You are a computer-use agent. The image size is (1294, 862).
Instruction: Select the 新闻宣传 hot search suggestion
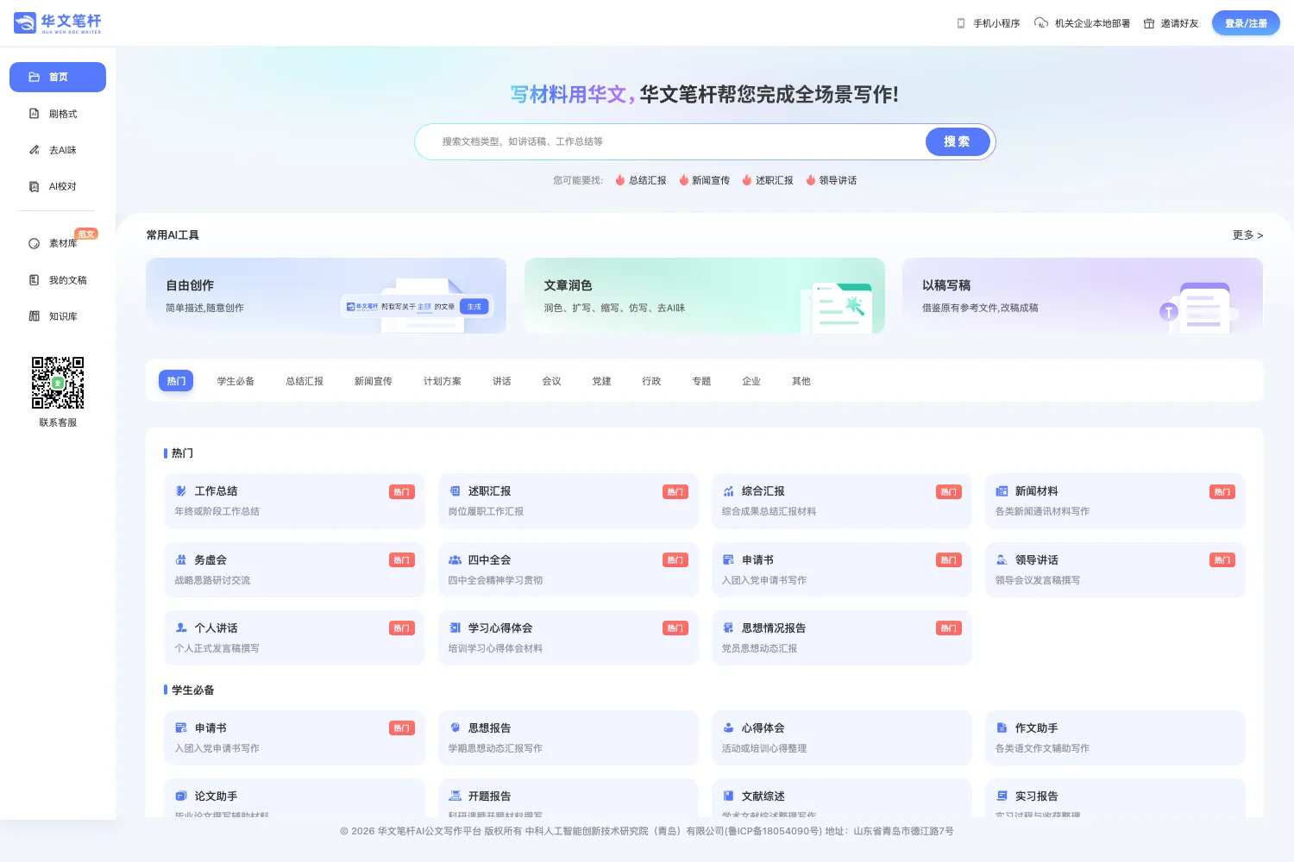[705, 180]
